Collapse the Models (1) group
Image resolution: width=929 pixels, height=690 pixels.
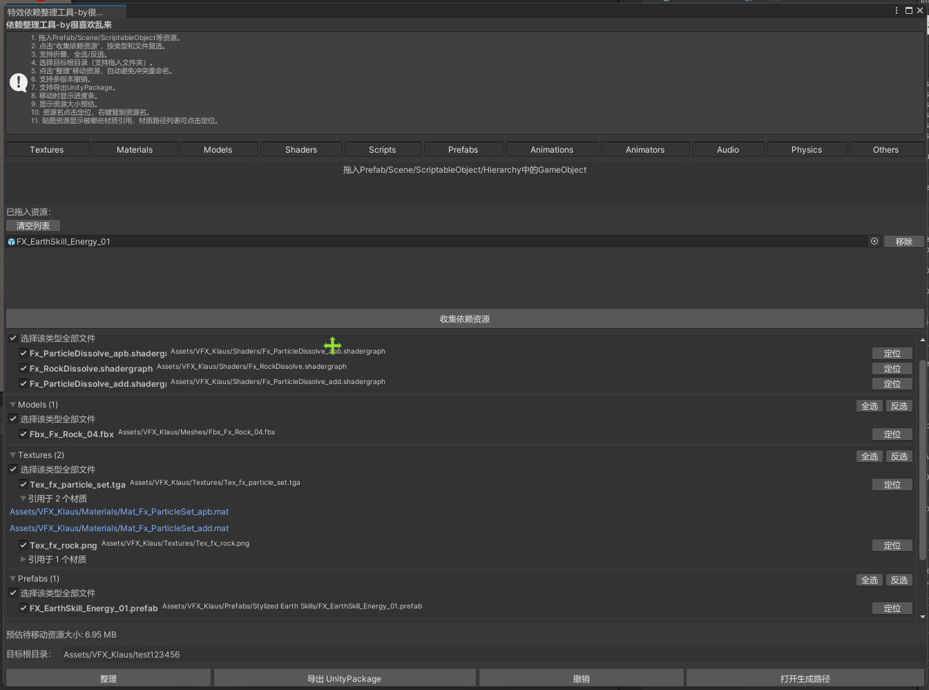pyautogui.click(x=12, y=405)
